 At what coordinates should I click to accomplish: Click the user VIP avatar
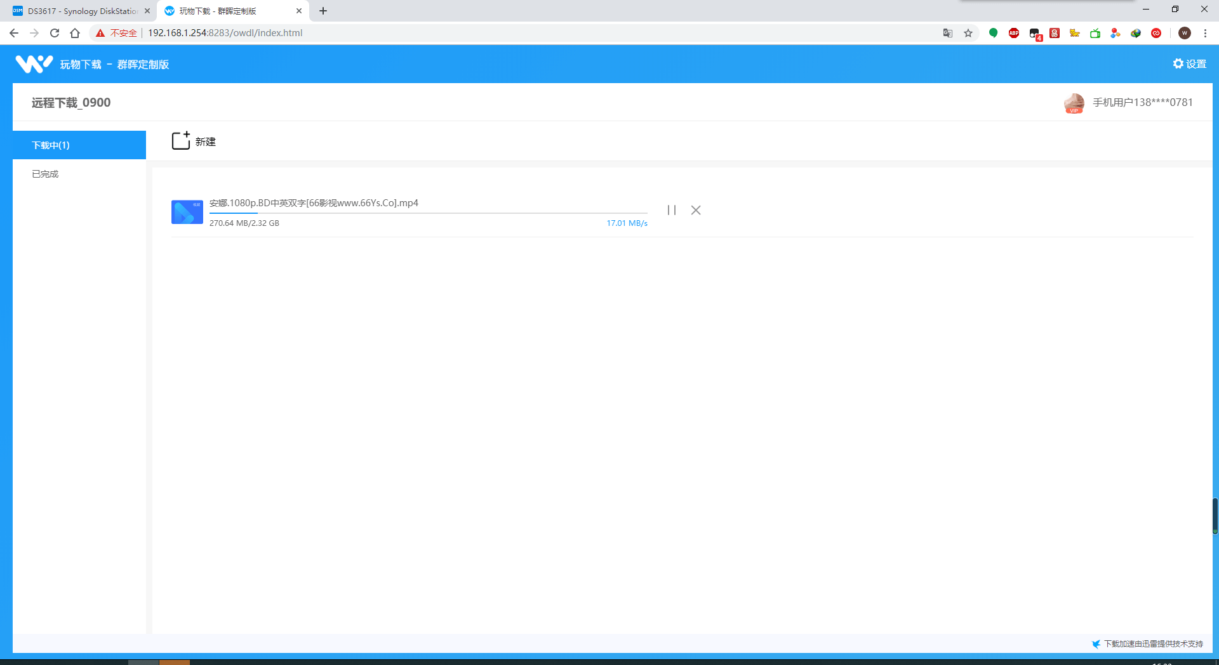click(1074, 103)
